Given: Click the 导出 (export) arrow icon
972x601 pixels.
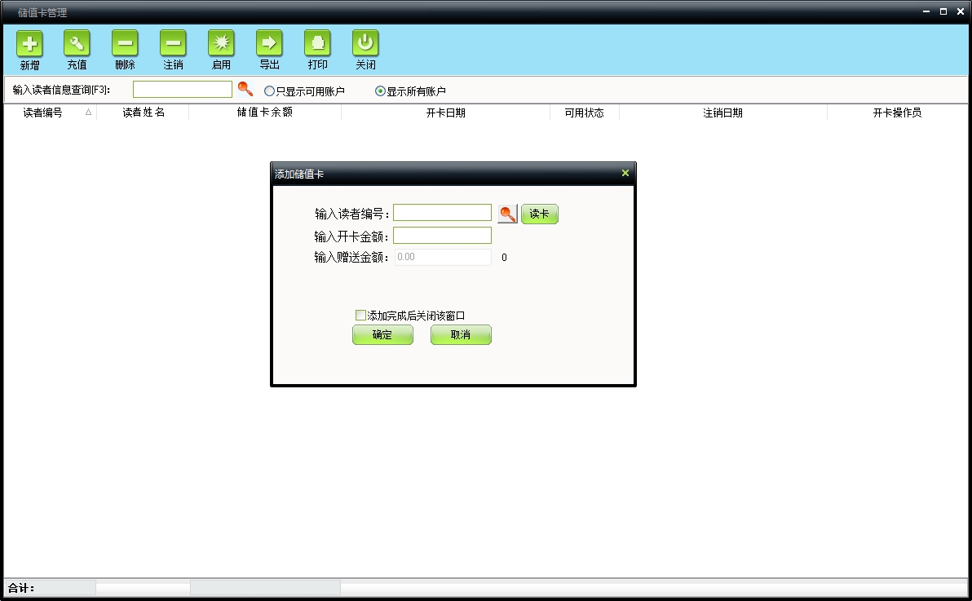Looking at the screenshot, I should click(x=269, y=43).
